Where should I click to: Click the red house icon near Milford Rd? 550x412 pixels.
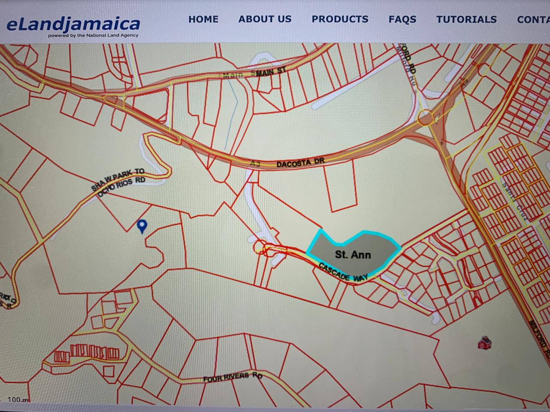pyautogui.click(x=485, y=343)
